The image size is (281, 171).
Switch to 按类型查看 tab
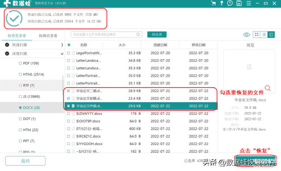[x=17, y=36]
